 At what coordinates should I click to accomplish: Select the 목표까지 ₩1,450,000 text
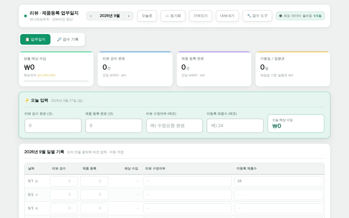(40, 75)
